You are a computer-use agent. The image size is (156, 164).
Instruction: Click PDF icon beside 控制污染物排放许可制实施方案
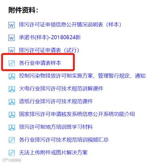[x=12, y=76]
